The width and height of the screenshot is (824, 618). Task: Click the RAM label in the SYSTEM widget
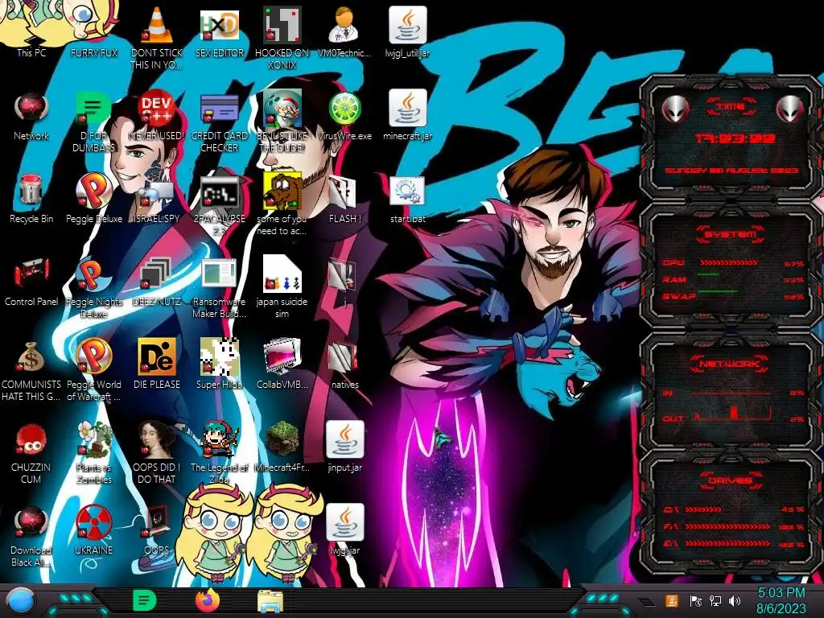[674, 279]
